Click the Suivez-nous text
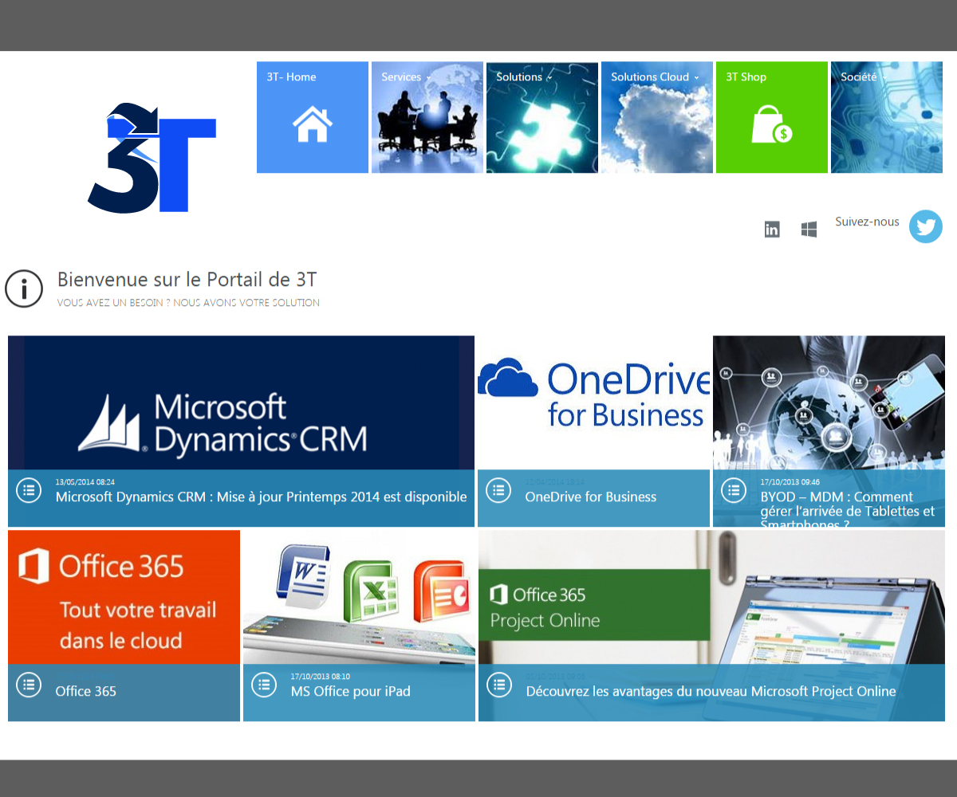 [x=867, y=222]
